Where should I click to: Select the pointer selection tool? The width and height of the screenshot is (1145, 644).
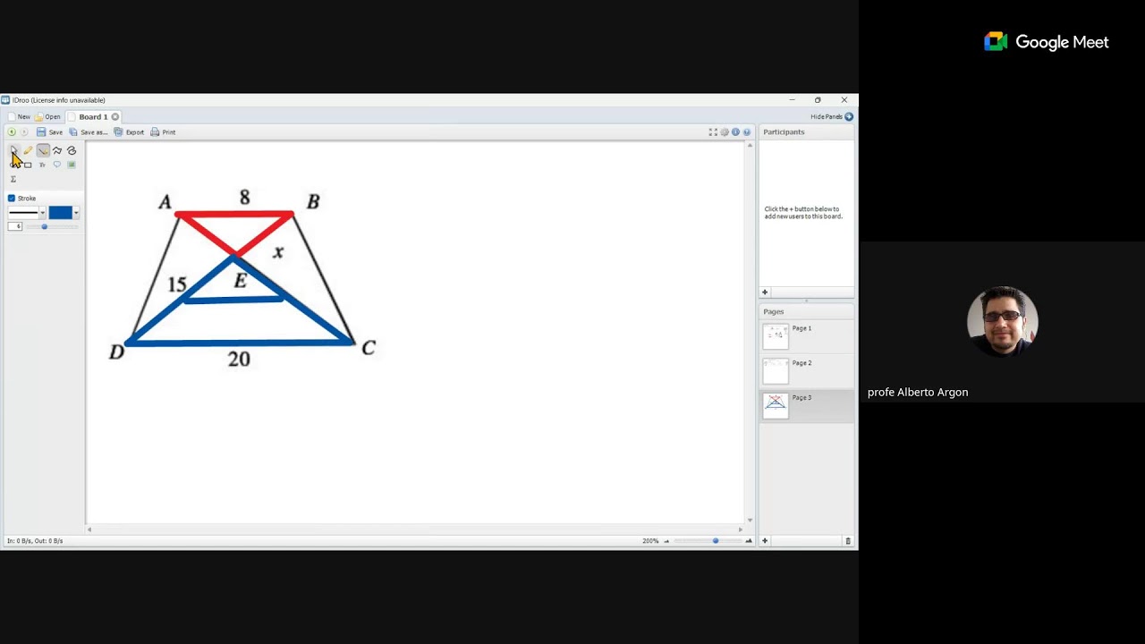[13, 150]
